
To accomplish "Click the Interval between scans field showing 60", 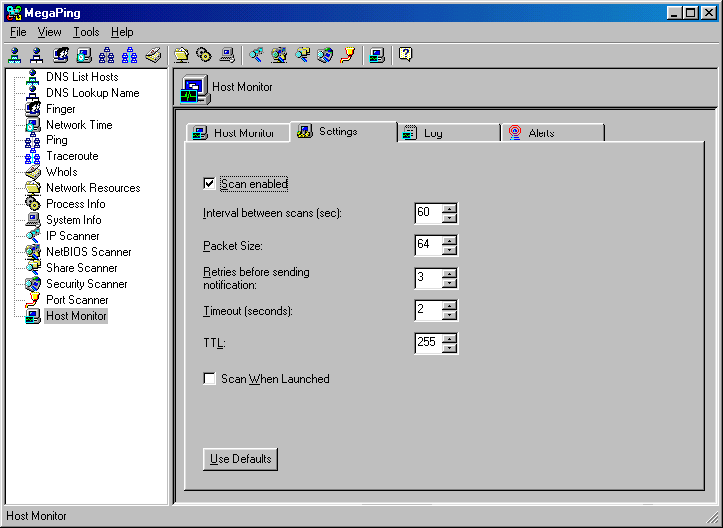I will (x=428, y=213).
